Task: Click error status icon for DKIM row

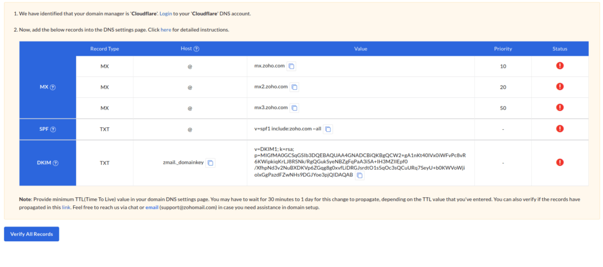Action: tap(559, 163)
